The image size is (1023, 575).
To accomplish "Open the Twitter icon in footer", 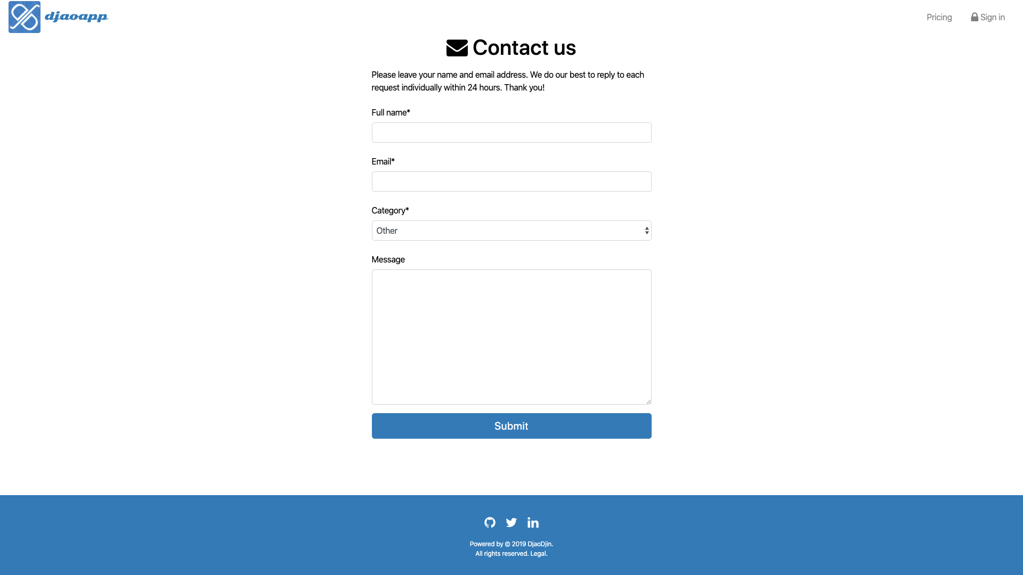I will [511, 522].
